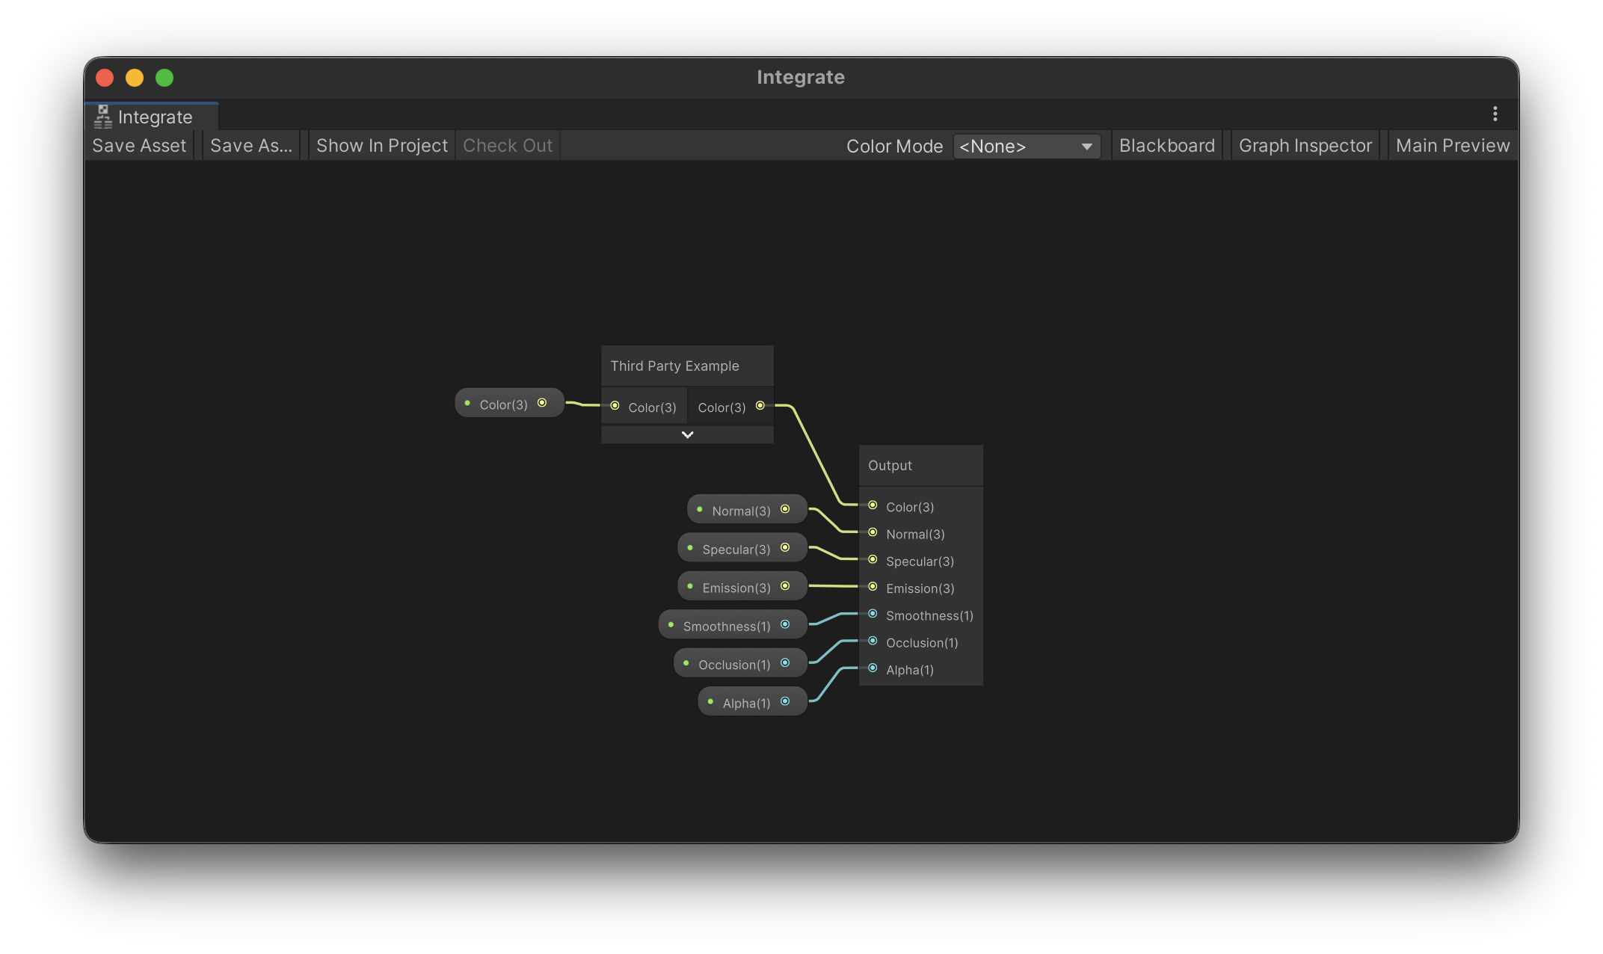The width and height of the screenshot is (1603, 954).
Task: Open the vertical three-dot options menu
Action: click(x=1495, y=114)
